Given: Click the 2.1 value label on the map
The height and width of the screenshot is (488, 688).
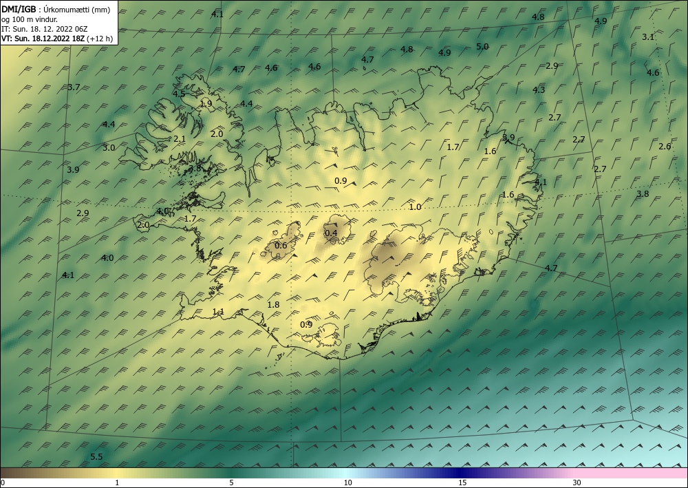Looking at the screenshot, I should (x=180, y=138).
